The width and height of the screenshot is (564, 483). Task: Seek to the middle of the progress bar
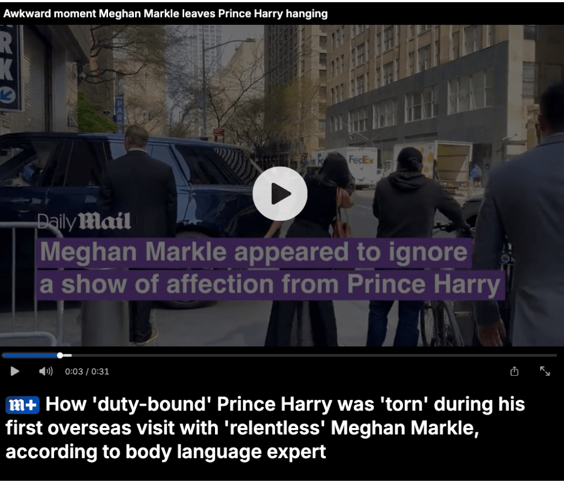click(280, 355)
